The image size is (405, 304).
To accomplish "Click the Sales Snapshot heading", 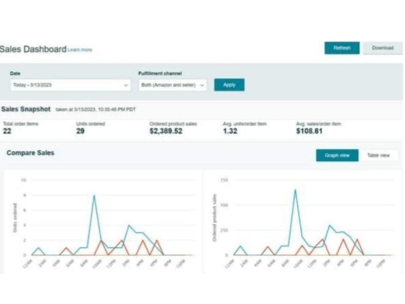I will click(26, 109).
